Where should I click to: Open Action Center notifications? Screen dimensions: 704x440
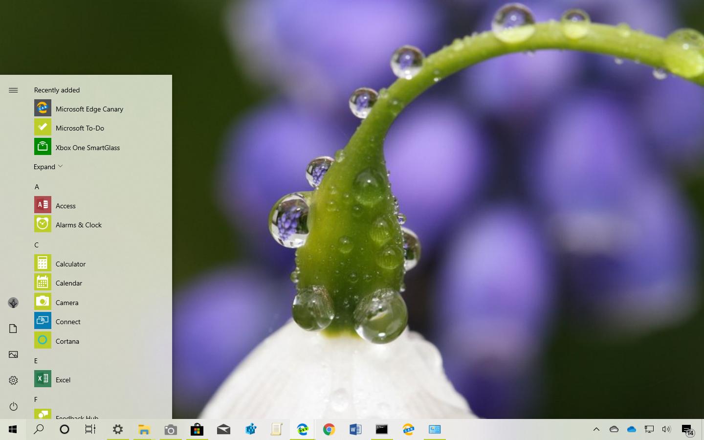[x=688, y=430]
